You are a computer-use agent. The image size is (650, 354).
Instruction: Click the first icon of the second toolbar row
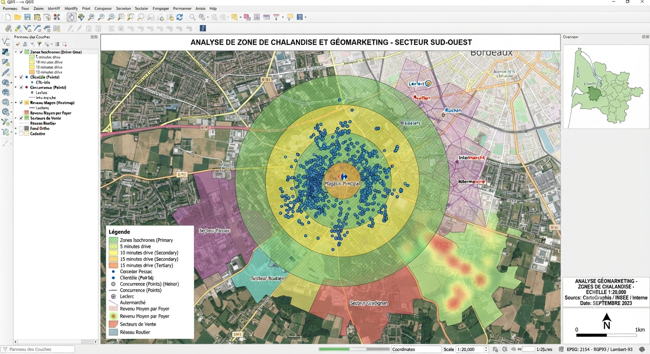tap(8, 28)
